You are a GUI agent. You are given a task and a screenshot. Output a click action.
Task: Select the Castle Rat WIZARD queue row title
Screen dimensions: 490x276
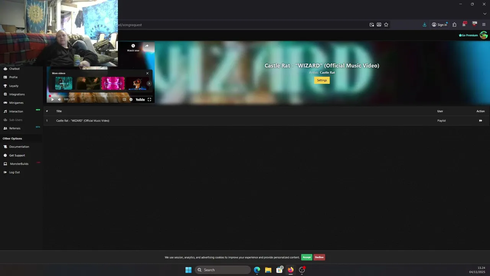tap(83, 121)
